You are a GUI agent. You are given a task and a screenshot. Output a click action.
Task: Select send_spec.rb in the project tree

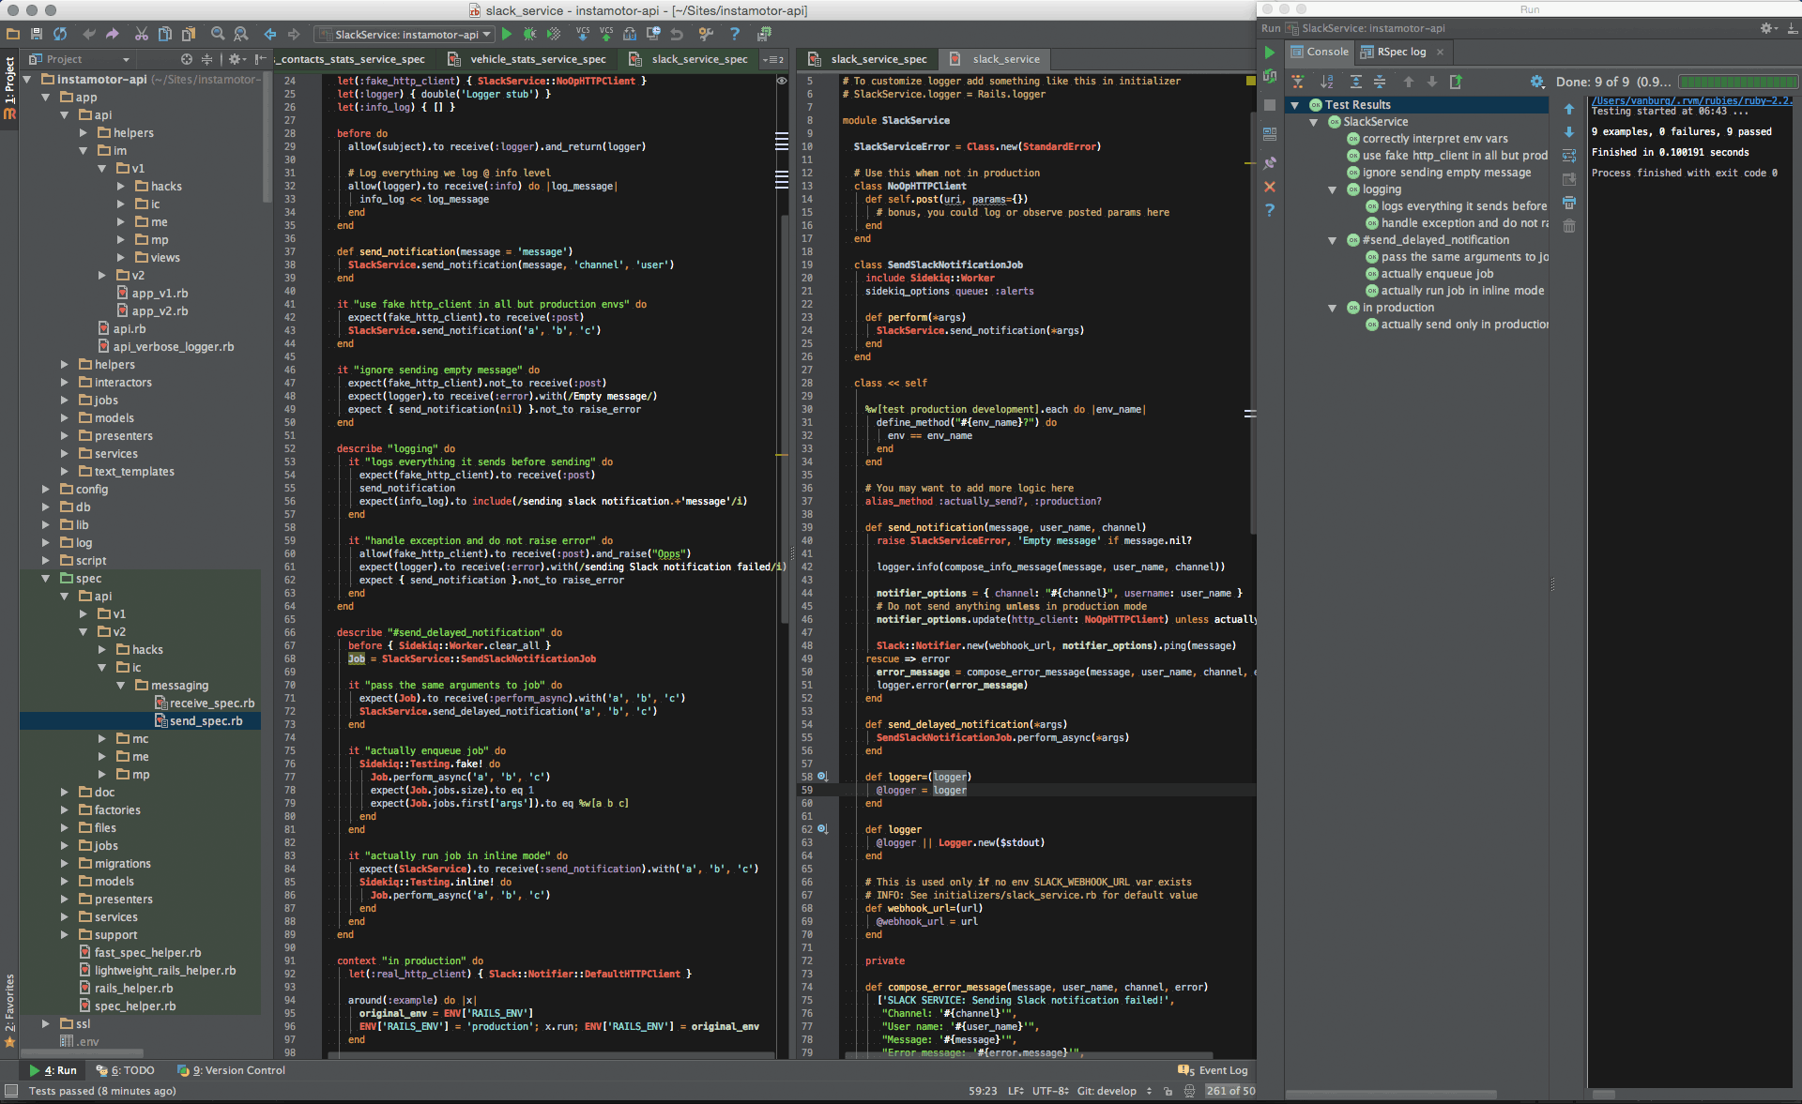click(x=206, y=721)
